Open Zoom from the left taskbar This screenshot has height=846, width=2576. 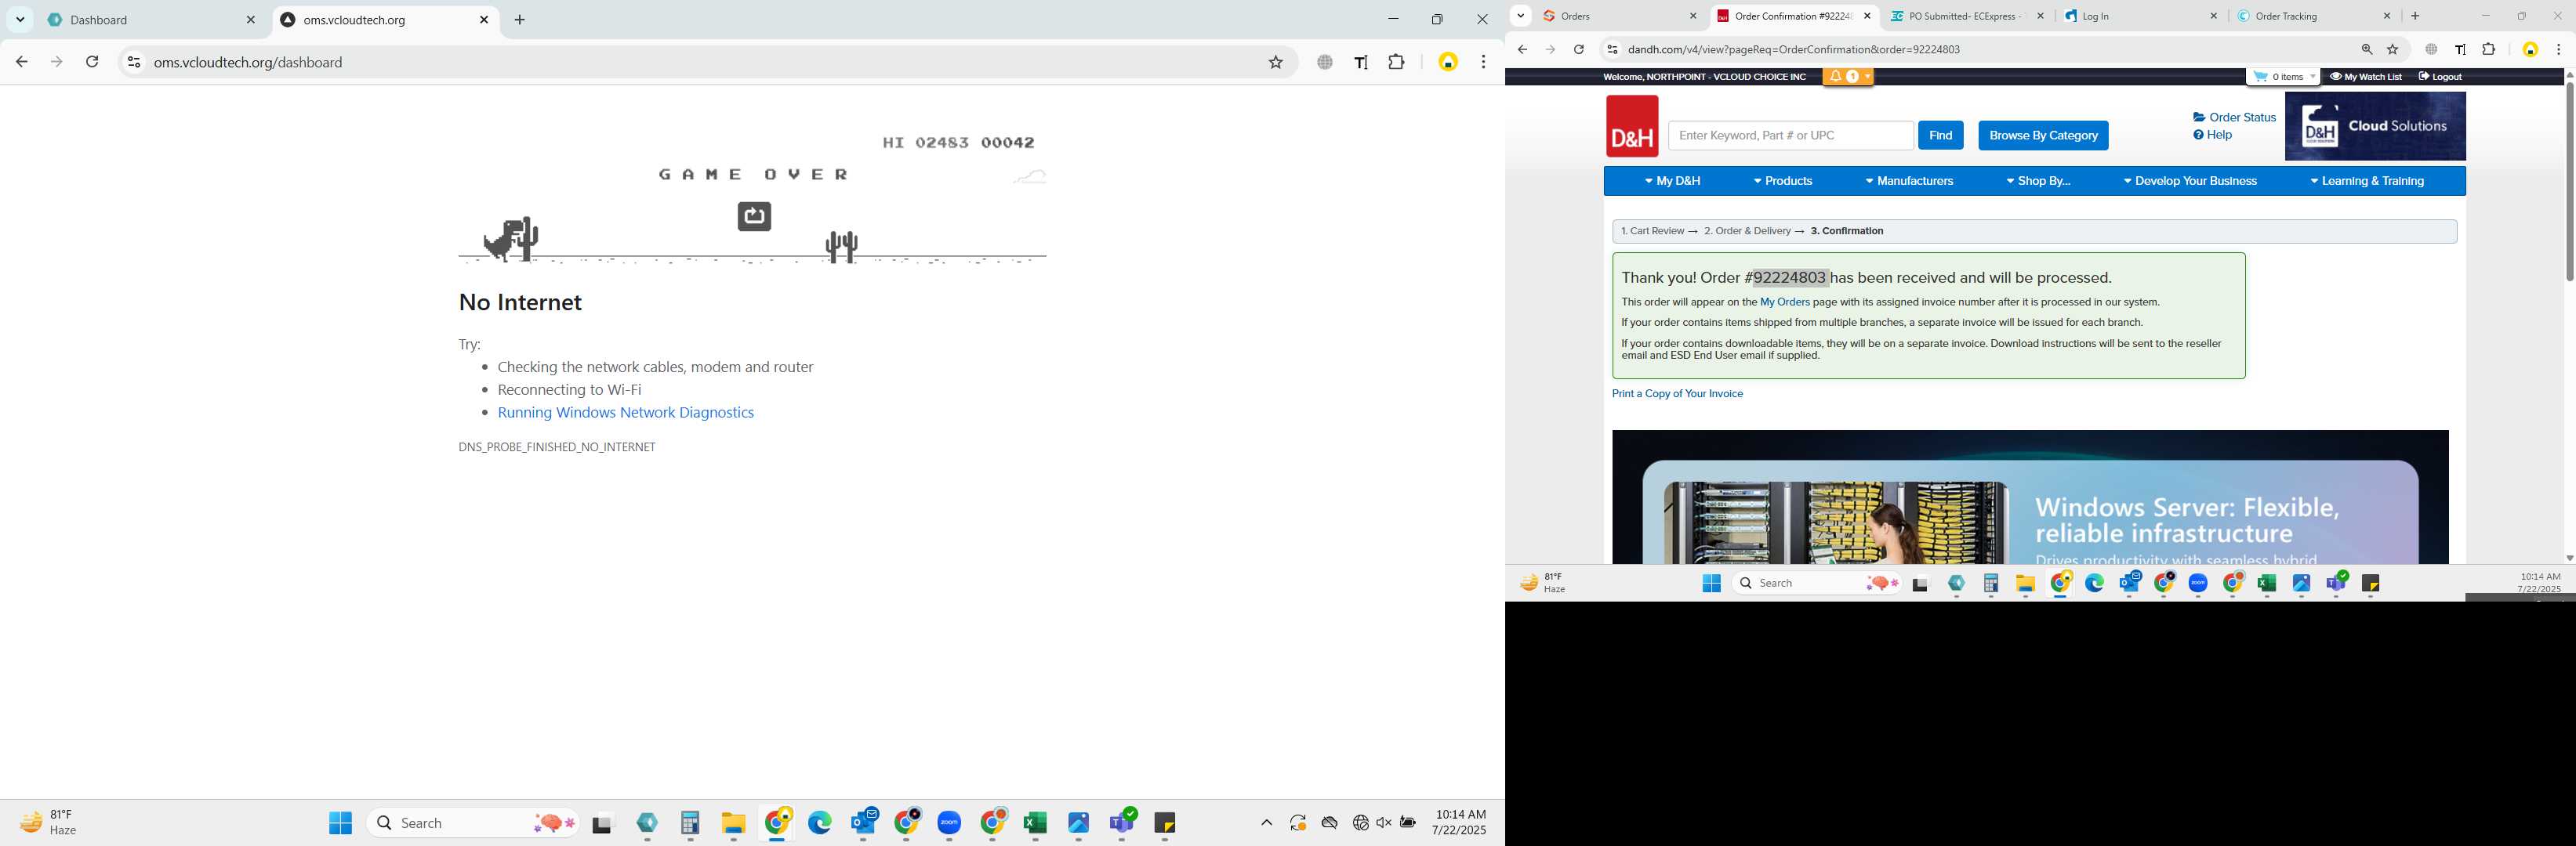(x=949, y=823)
